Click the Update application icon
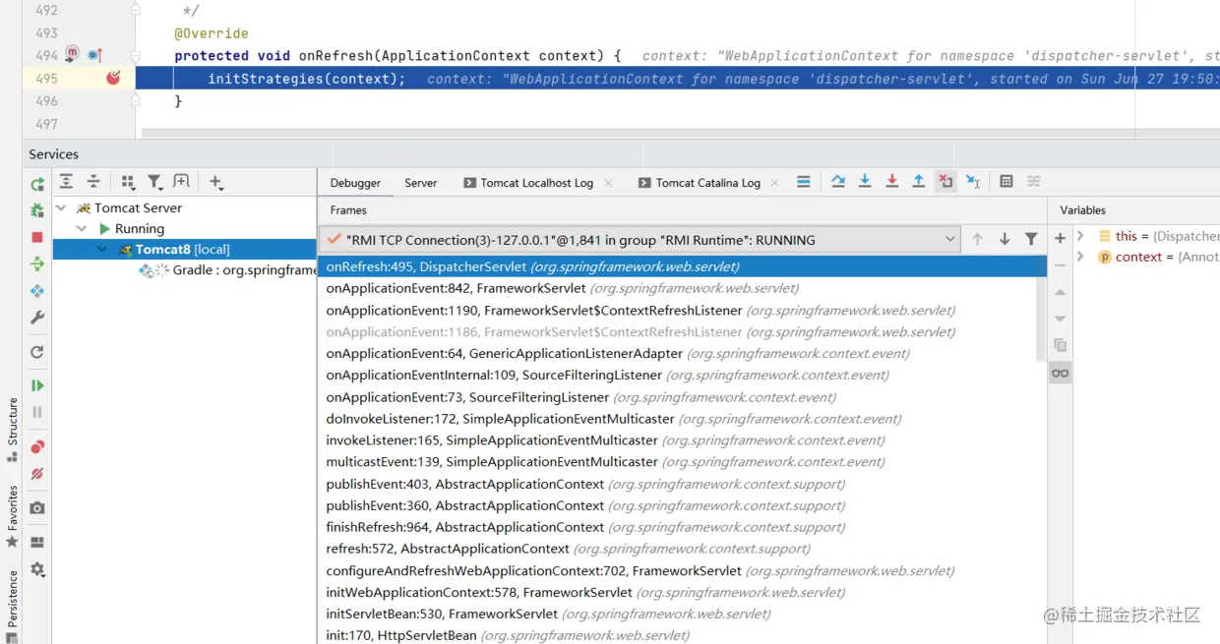 (x=37, y=291)
